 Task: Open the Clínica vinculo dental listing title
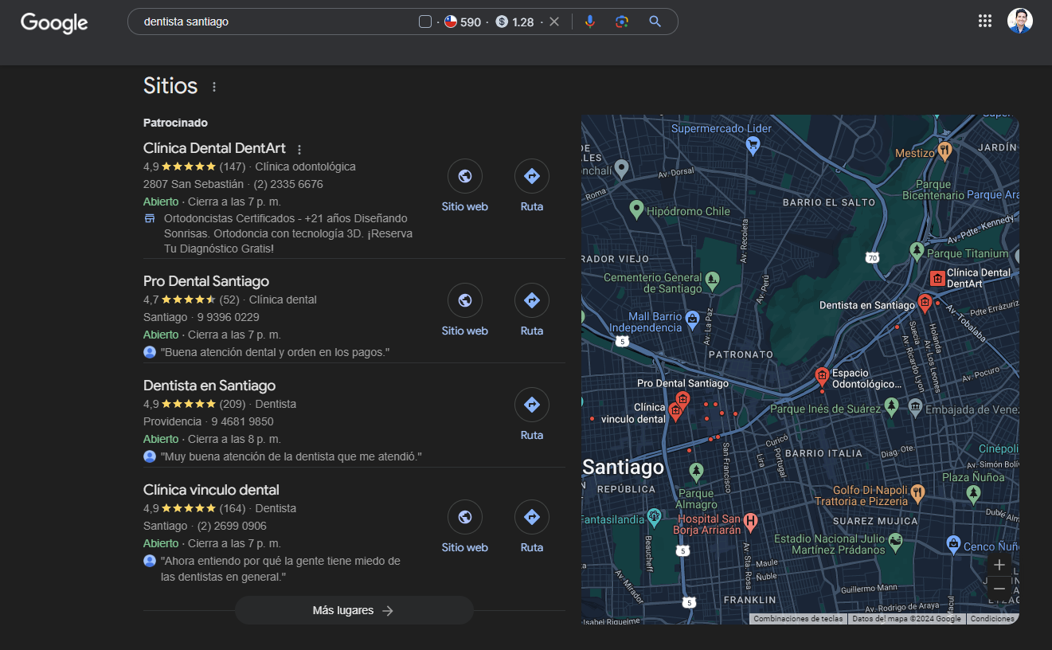[211, 490]
